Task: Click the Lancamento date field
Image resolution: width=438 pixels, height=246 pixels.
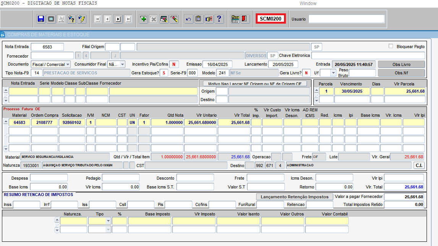Action: [x=283, y=64]
